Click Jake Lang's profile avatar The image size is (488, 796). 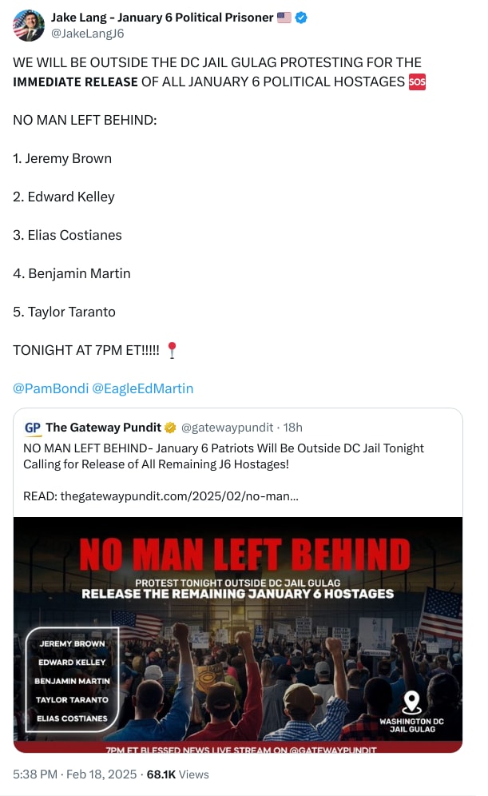click(29, 25)
